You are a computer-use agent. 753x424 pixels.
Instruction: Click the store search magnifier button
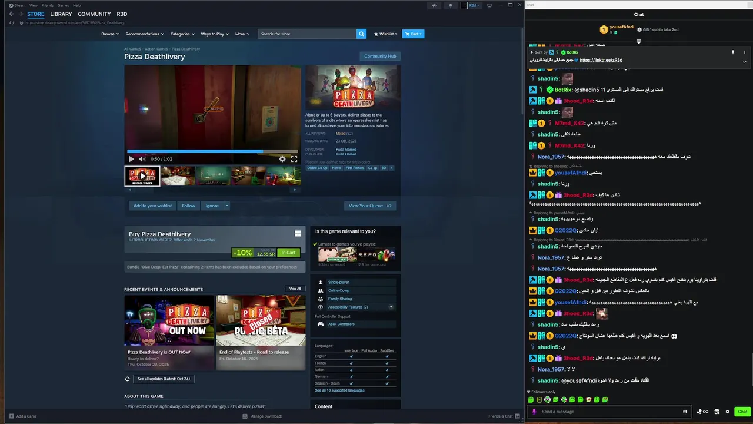(x=361, y=34)
